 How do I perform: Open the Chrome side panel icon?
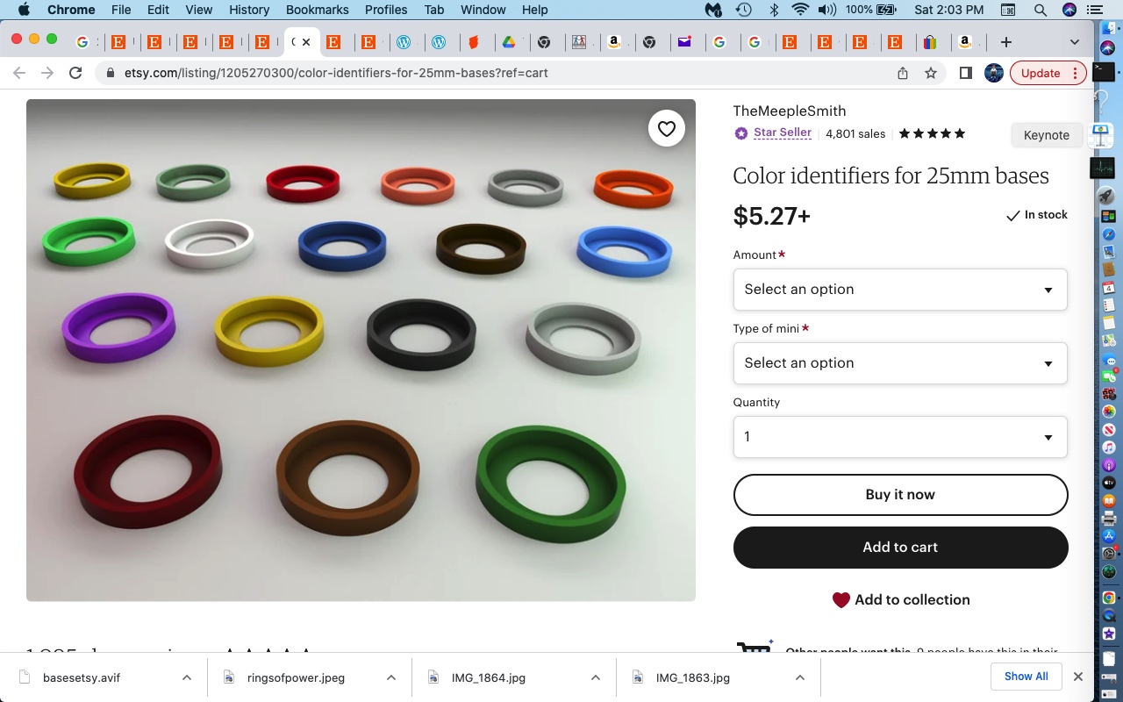tap(965, 73)
